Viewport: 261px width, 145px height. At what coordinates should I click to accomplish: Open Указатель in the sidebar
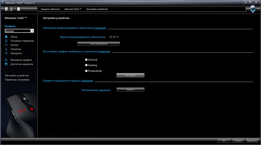[16, 49]
